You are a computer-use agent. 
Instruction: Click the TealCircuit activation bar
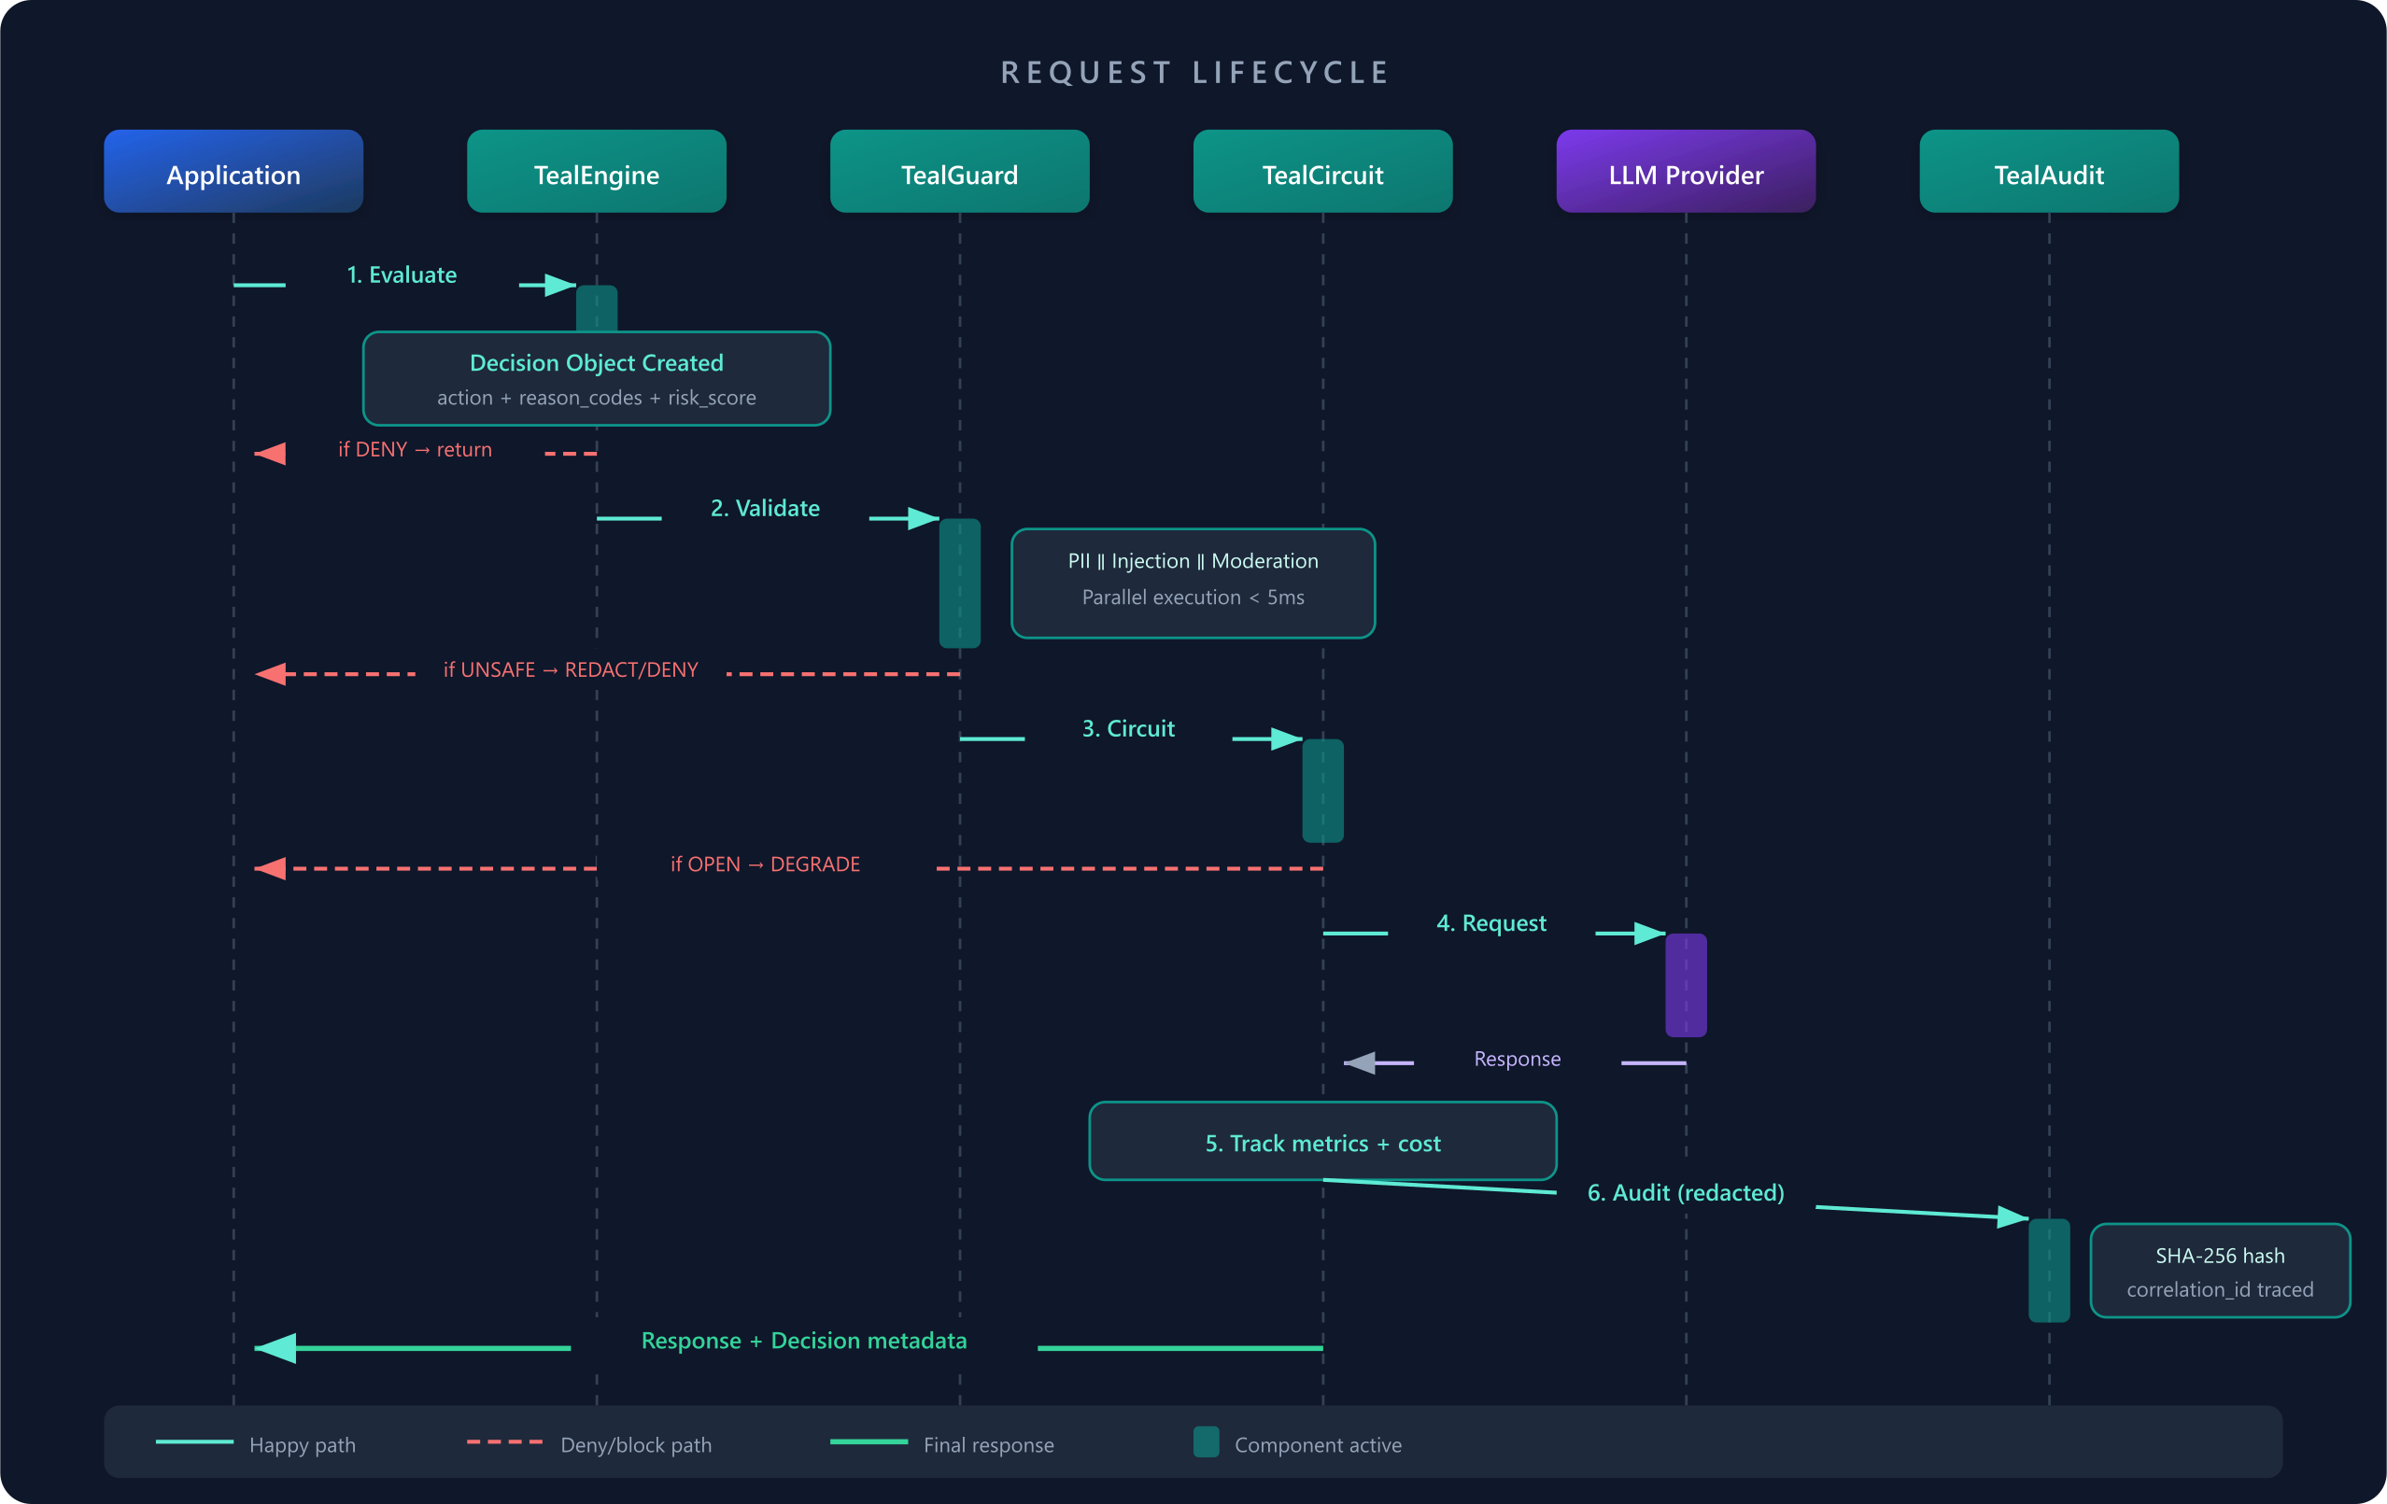click(x=1322, y=791)
